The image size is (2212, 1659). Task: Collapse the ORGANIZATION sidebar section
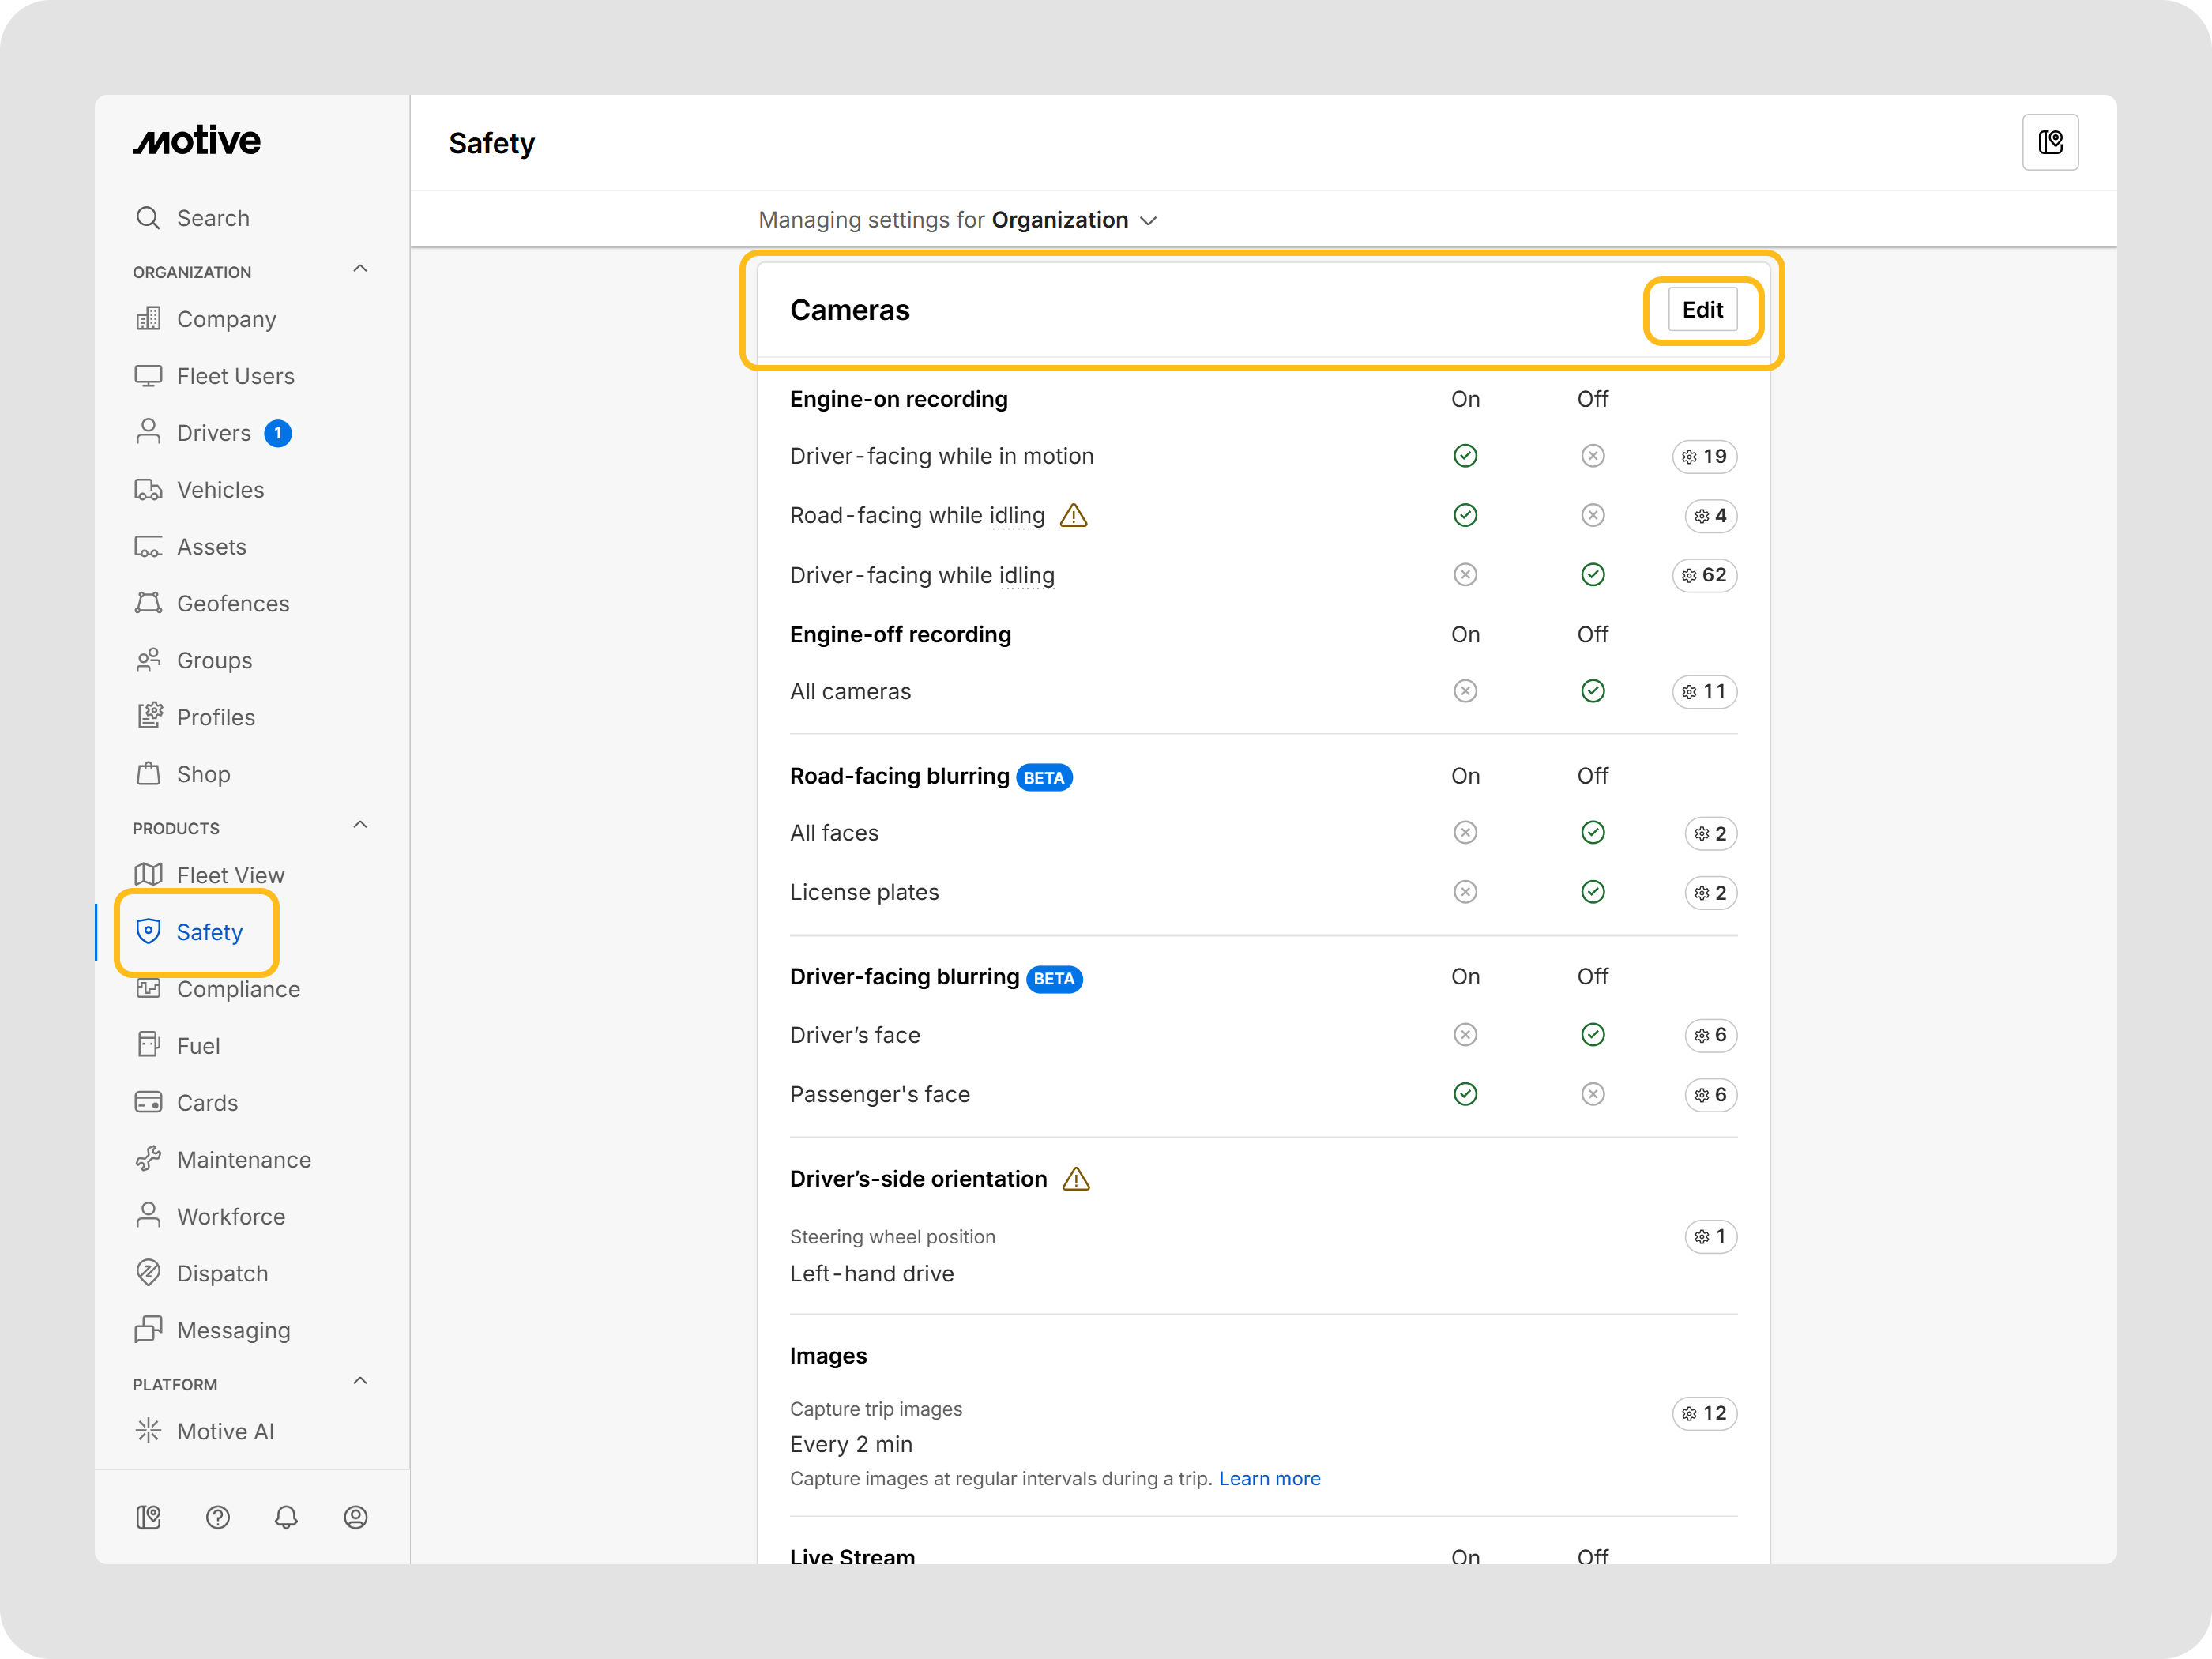pyautogui.click(x=360, y=269)
